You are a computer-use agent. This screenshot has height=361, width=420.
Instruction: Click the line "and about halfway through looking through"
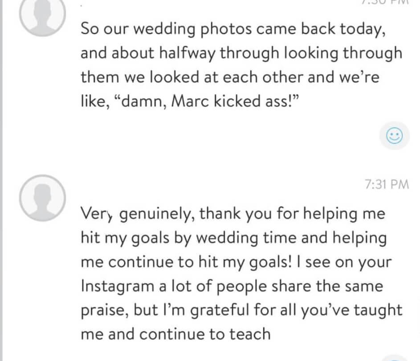pyautogui.click(x=241, y=54)
